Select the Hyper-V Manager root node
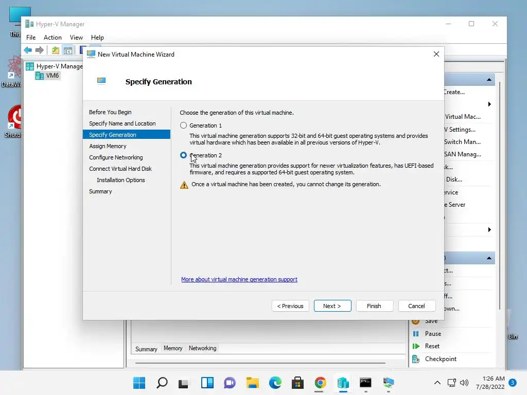Viewport: 527px width, 395px height. tap(55, 66)
